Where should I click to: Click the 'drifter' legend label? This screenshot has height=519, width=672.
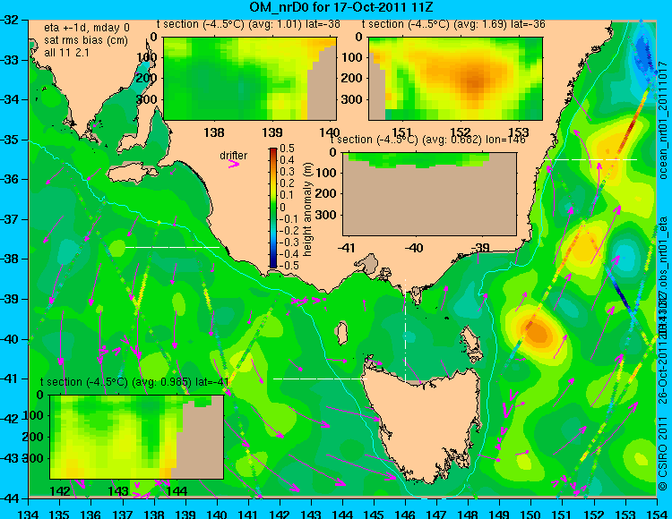(234, 156)
